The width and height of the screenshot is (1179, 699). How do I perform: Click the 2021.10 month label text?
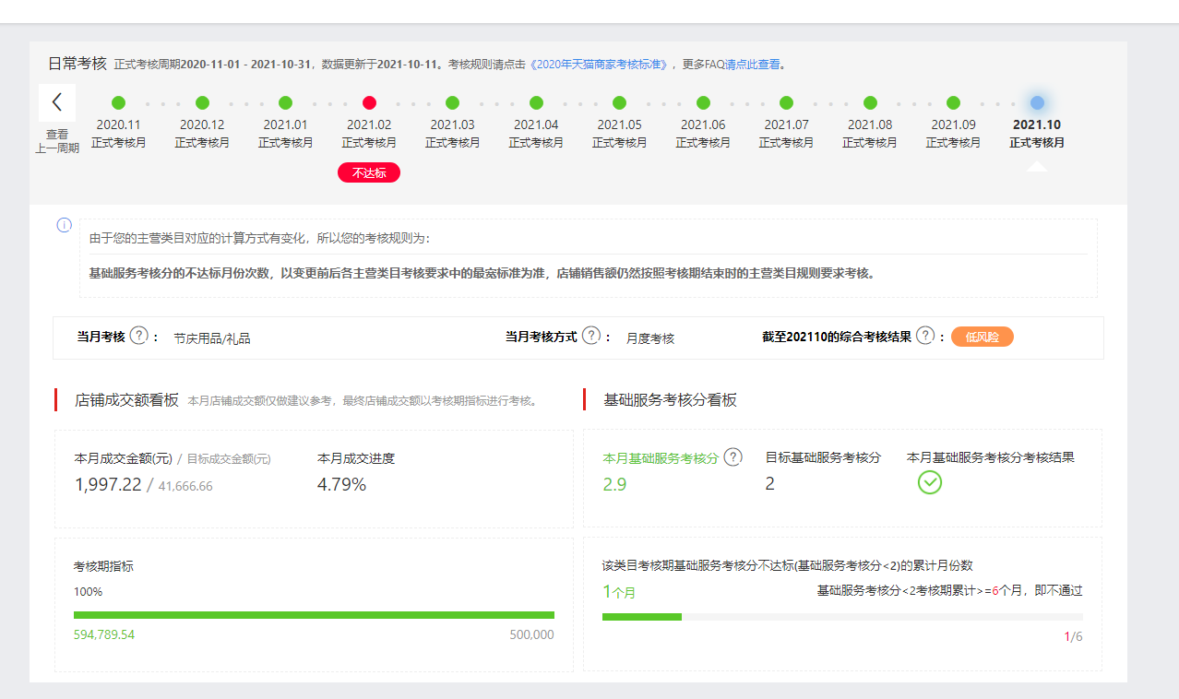click(x=1037, y=124)
